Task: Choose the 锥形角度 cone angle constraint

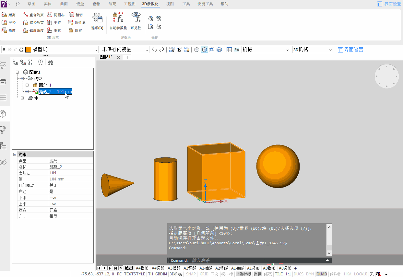Action: pyautogui.click(x=33, y=30)
